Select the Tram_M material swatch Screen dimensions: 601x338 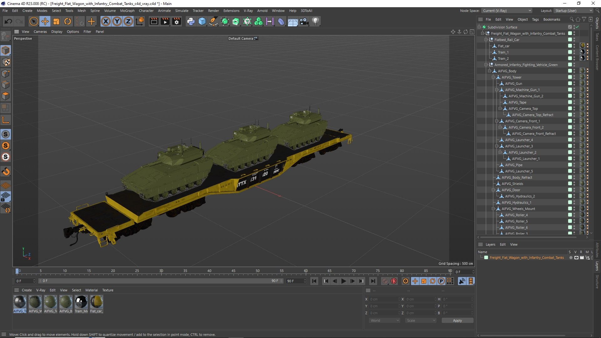point(81,304)
